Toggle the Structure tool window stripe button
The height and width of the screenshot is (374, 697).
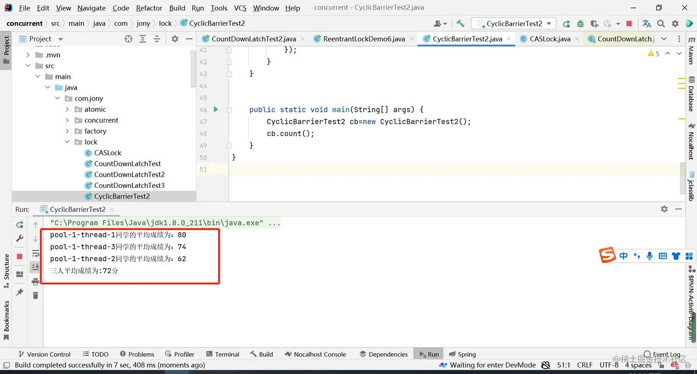coord(6,271)
